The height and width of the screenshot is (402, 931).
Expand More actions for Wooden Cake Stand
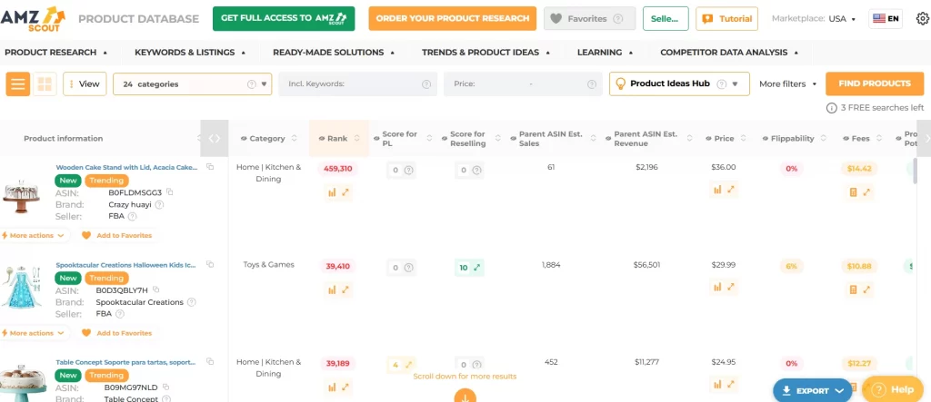[35, 235]
